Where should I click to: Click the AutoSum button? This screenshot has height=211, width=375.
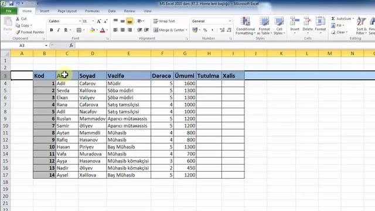341,19
